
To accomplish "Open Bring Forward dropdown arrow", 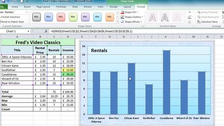I will click(219, 12).
